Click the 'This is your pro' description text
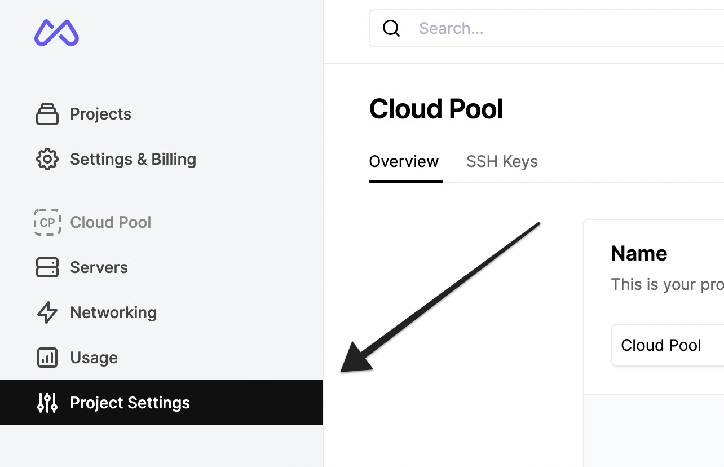This screenshot has width=724, height=467. [x=667, y=284]
